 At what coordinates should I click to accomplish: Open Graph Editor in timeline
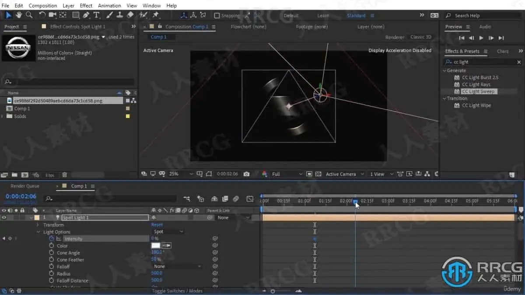[250, 199]
